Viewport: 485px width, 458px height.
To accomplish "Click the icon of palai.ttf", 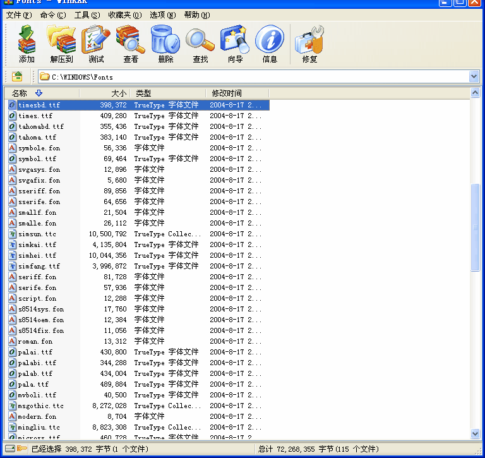I will [x=12, y=352].
